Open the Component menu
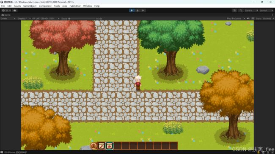This screenshot has width=275, height=154. pos(45,6)
